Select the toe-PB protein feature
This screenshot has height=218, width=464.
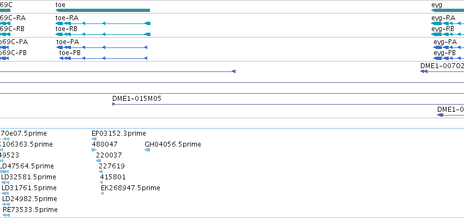103,58
